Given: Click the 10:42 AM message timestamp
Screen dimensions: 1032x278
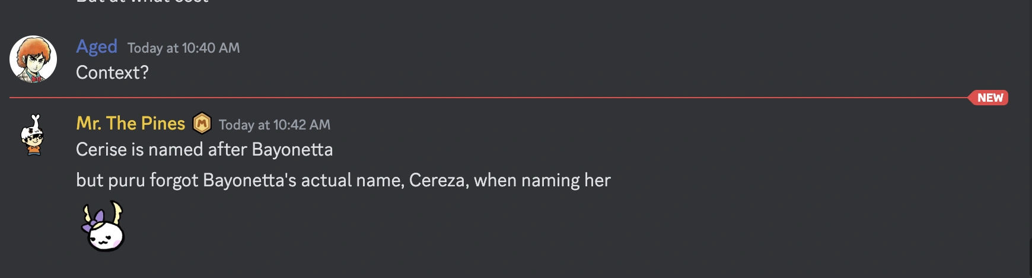Looking at the screenshot, I should point(274,125).
